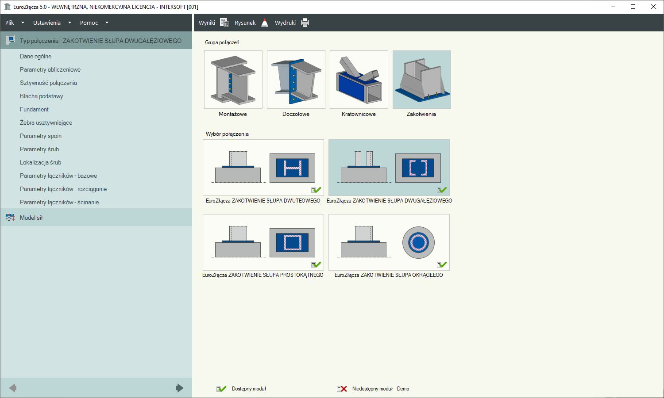Choose ZAKOTWIENIE SŁUPA OKRĄGŁEGO connection
Image resolution: width=664 pixels, height=398 pixels.
pos(389,242)
